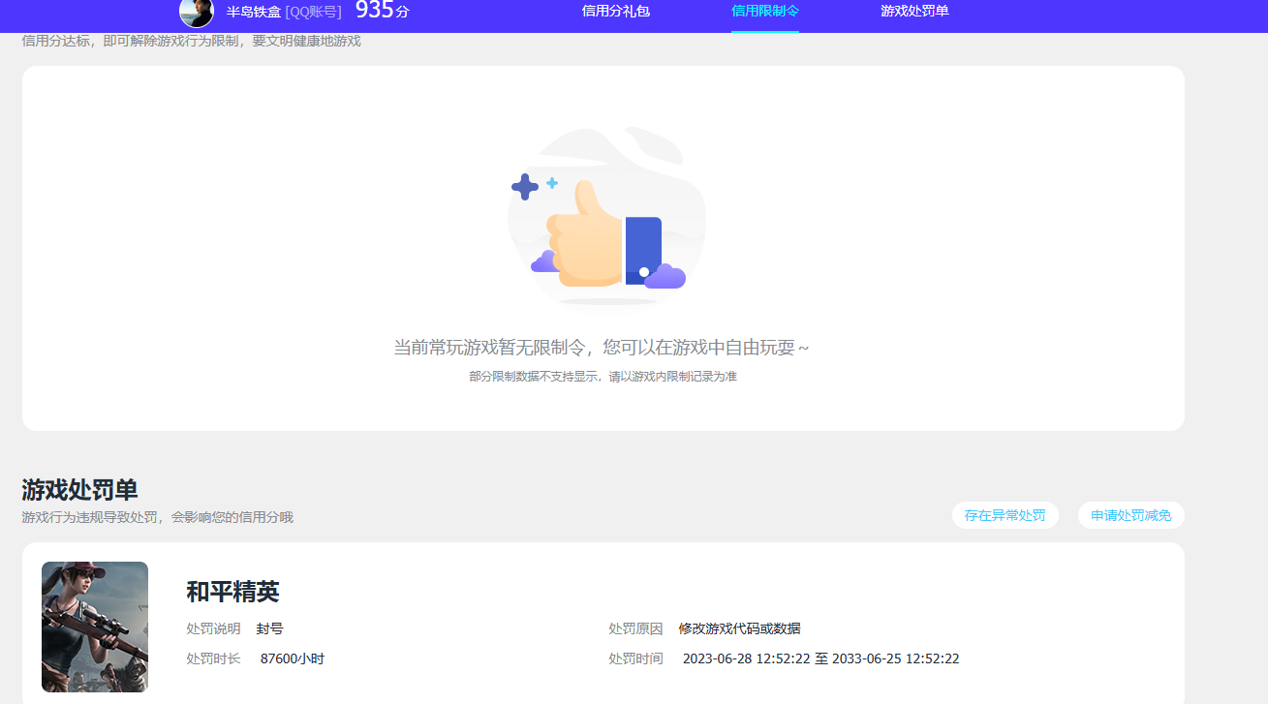Click the 处罚原因 label

click(x=635, y=628)
